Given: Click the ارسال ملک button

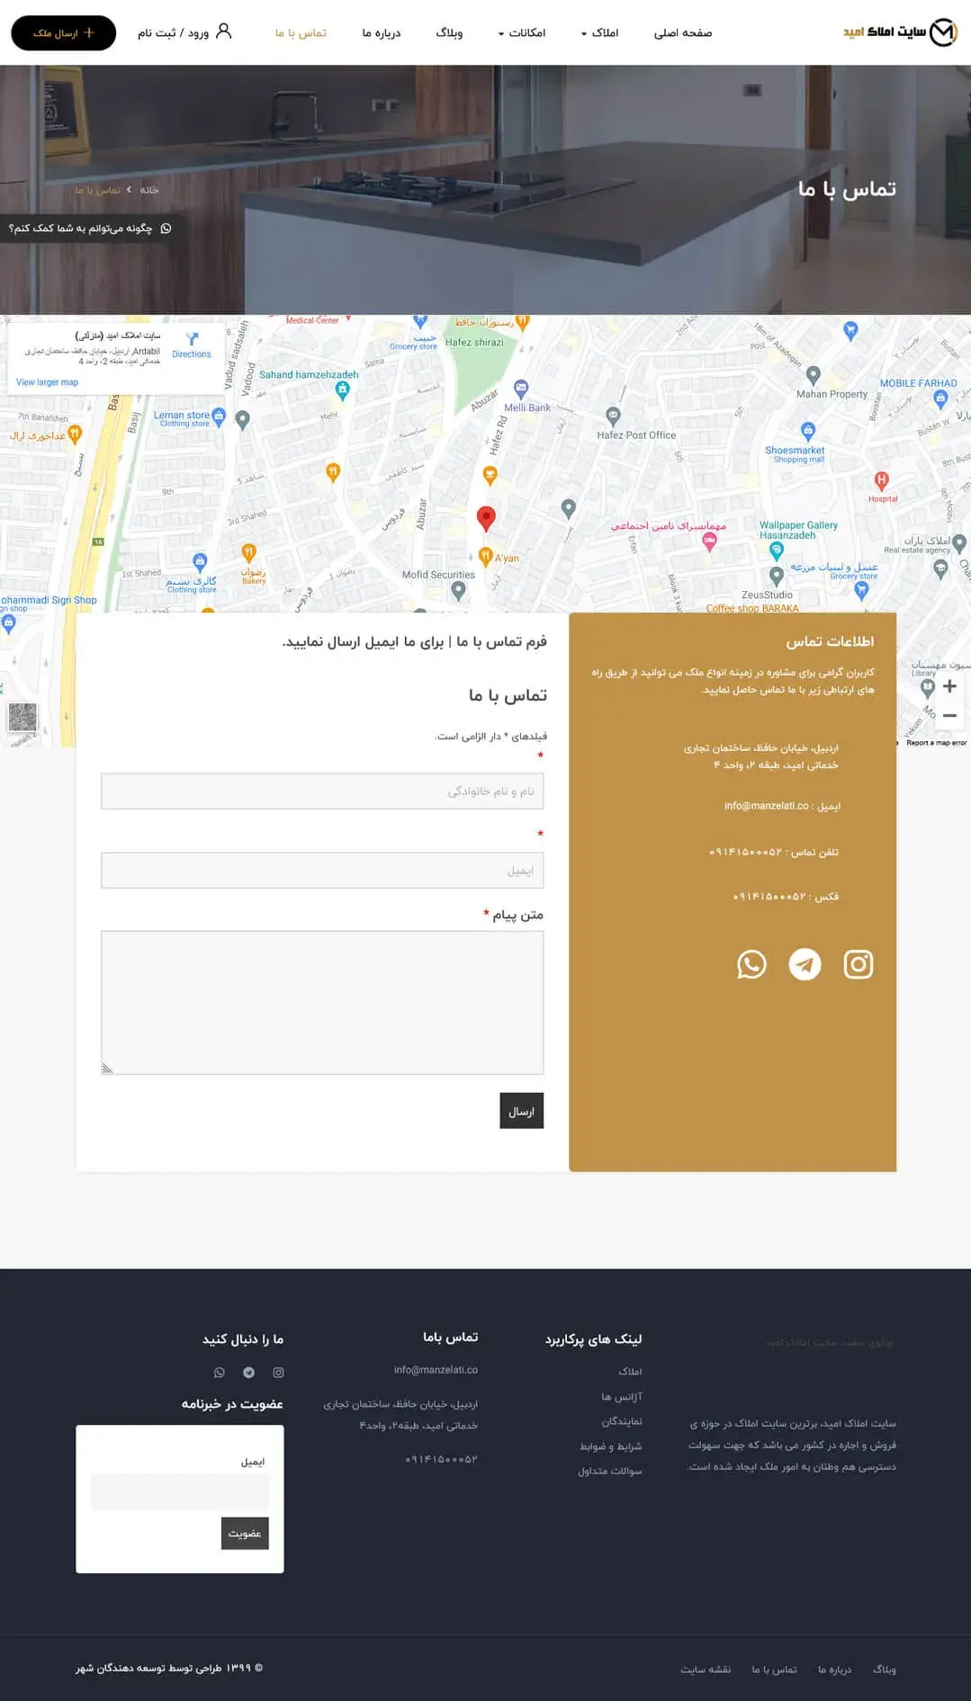Looking at the screenshot, I should [x=63, y=33].
